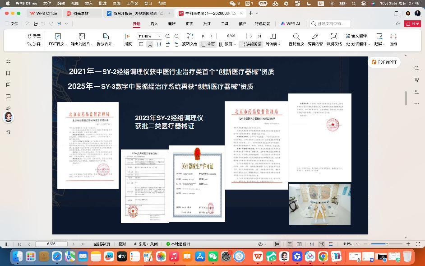
Task: Switch to the 稻壳素材 document tab
Action: [x=82, y=13]
